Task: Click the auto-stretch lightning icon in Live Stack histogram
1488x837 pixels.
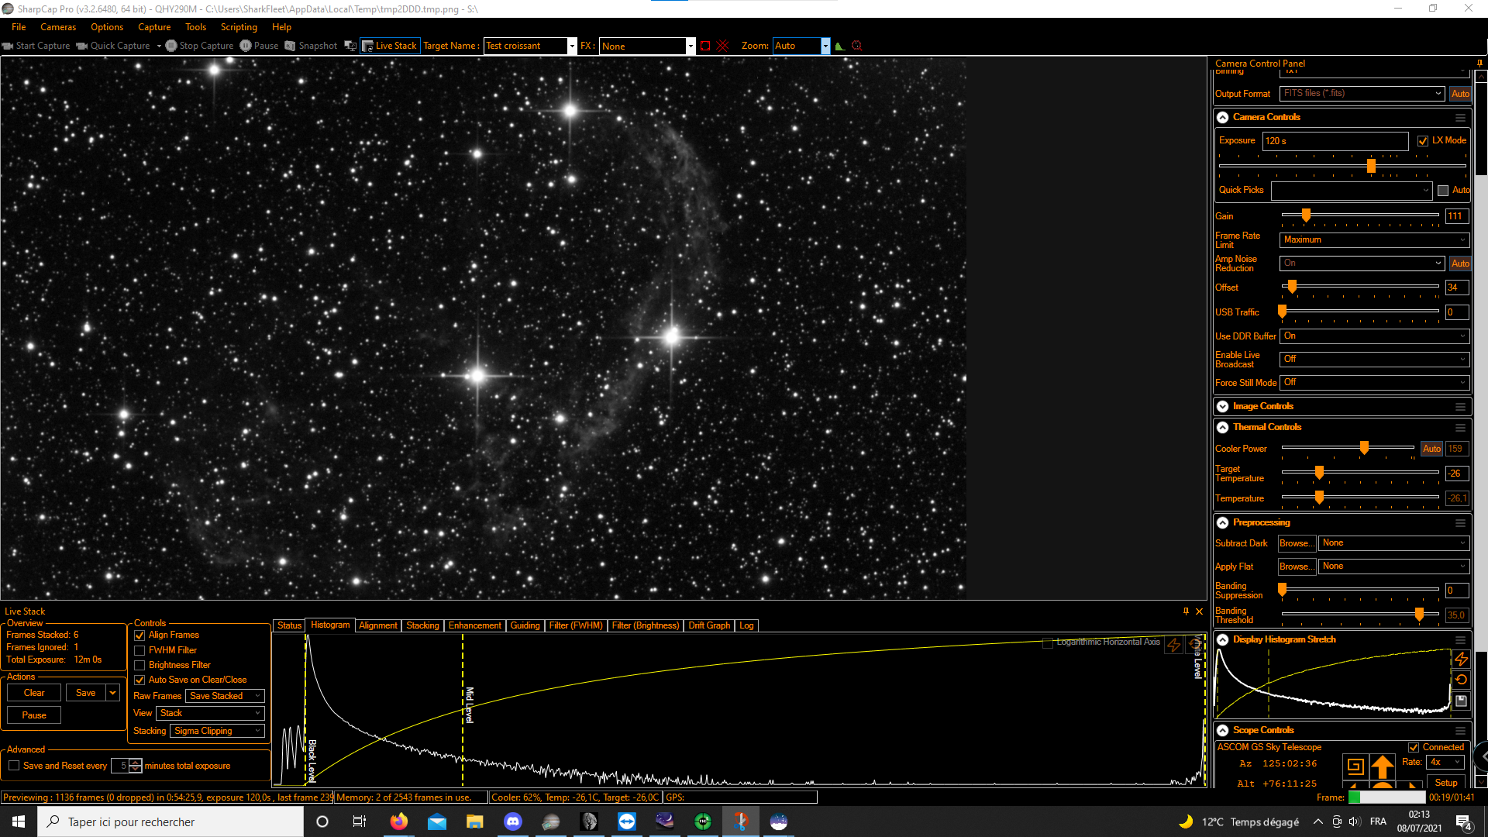Action: point(1174,645)
